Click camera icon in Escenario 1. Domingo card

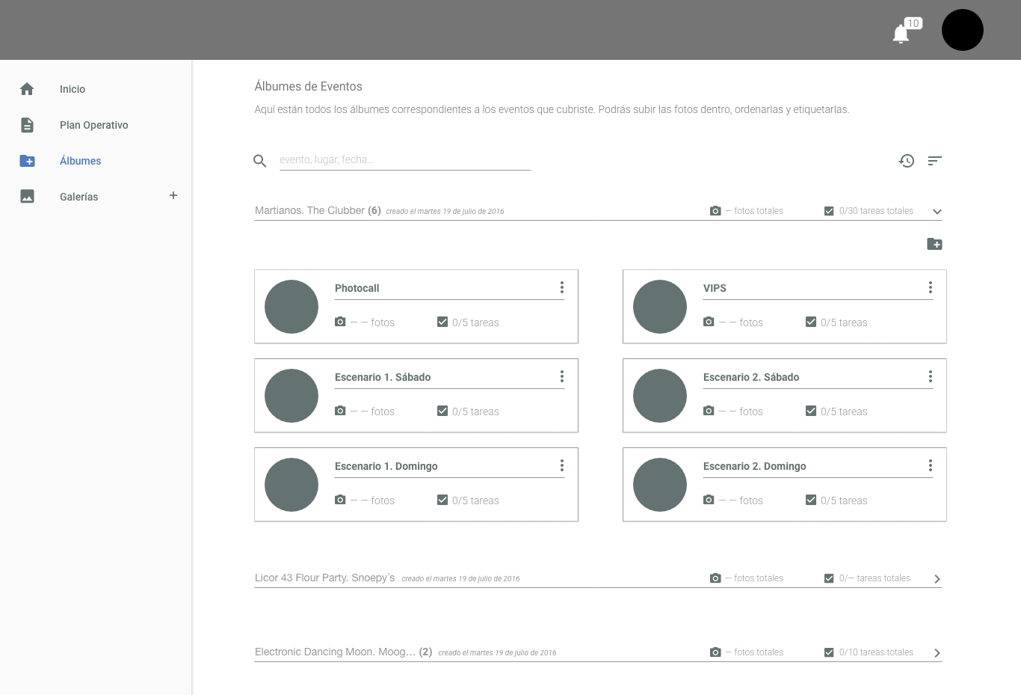point(340,500)
